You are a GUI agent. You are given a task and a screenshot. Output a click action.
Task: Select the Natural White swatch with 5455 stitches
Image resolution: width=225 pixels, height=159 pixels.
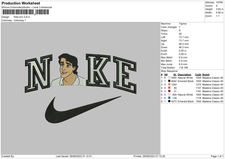tap(169, 78)
